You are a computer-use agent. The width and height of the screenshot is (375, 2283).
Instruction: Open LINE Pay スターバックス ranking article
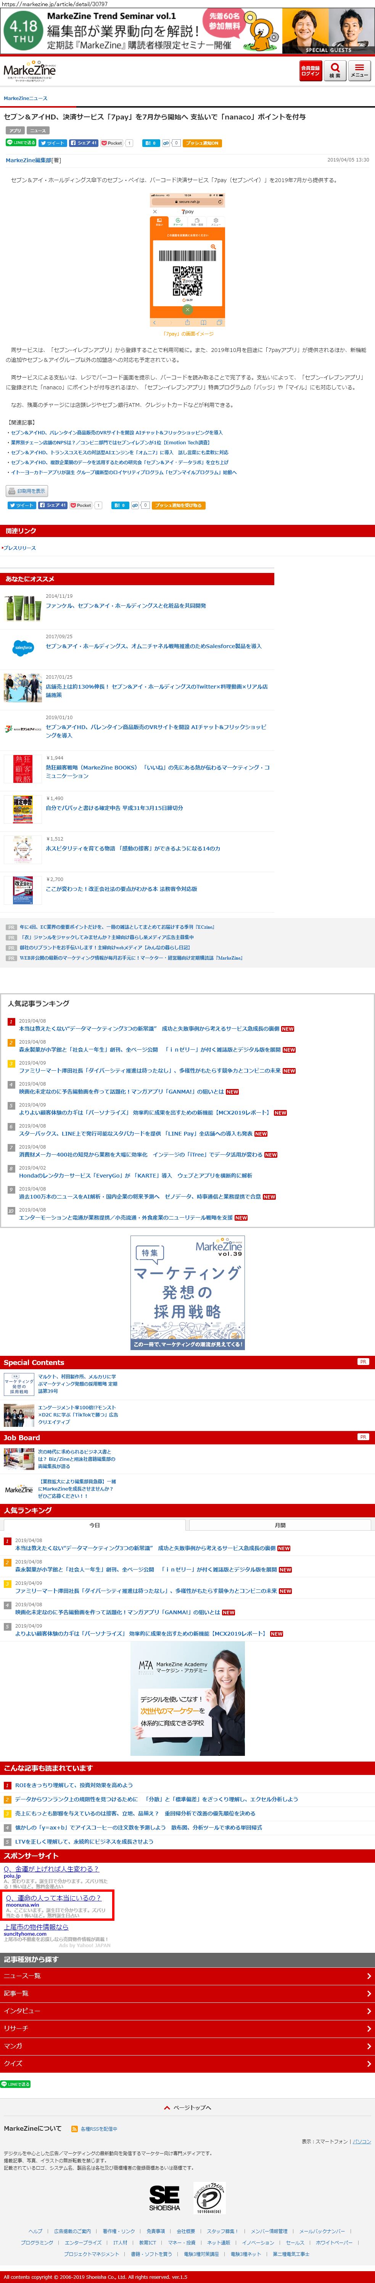pyautogui.click(x=136, y=1134)
